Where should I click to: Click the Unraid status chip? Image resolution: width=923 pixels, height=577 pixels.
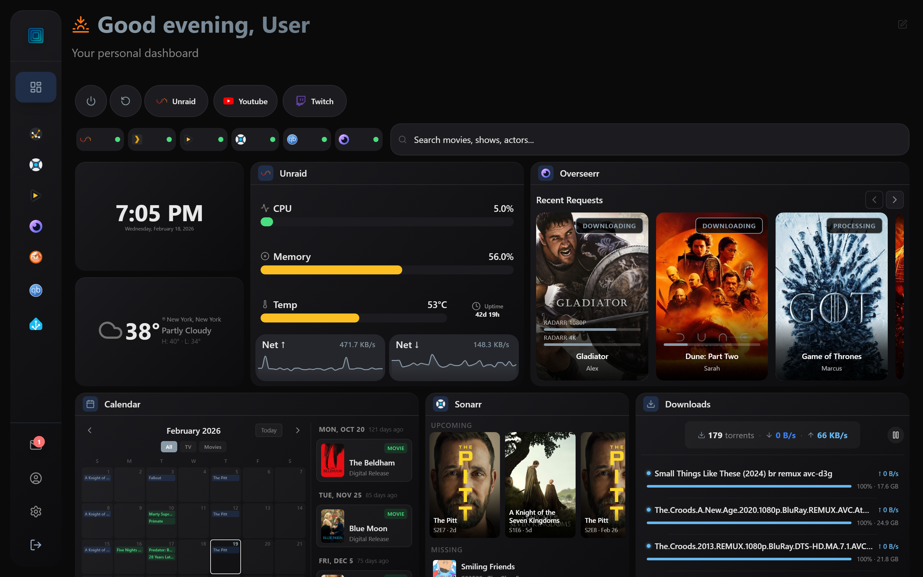100,139
